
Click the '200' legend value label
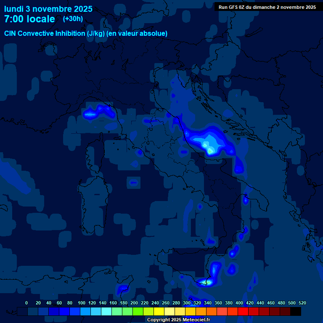point(134,303)
